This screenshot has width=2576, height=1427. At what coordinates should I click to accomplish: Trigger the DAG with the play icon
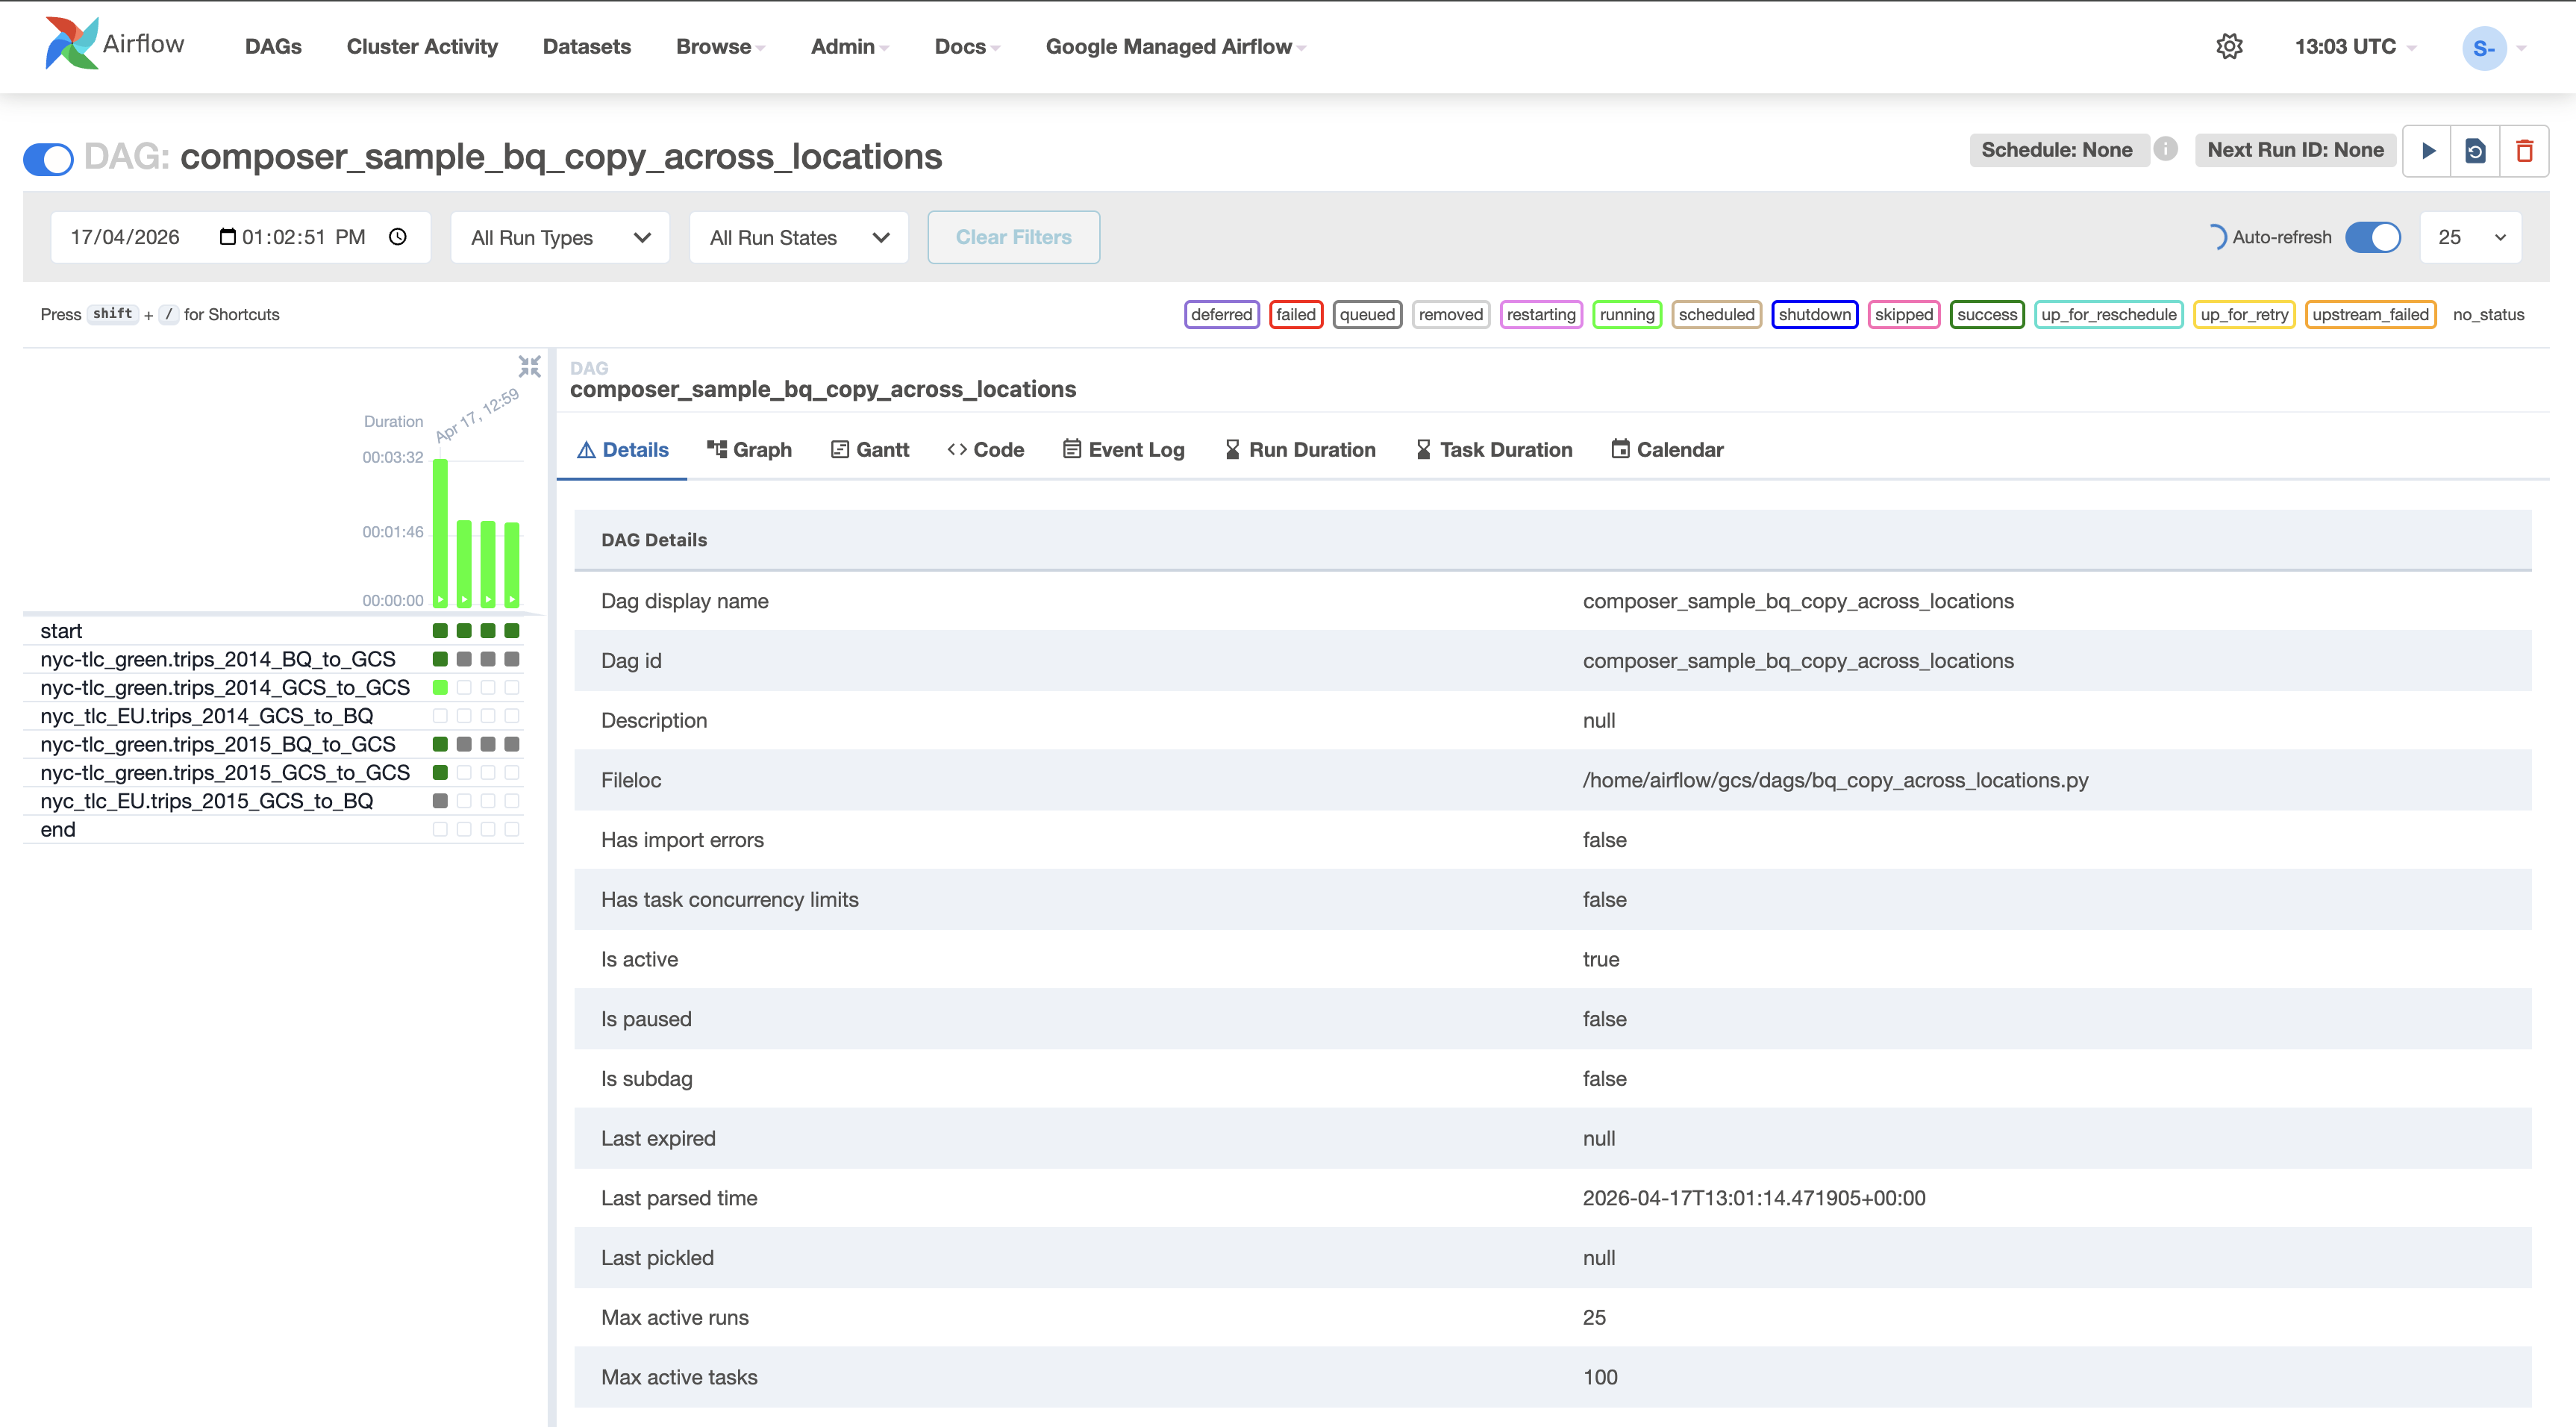pos(2427,151)
